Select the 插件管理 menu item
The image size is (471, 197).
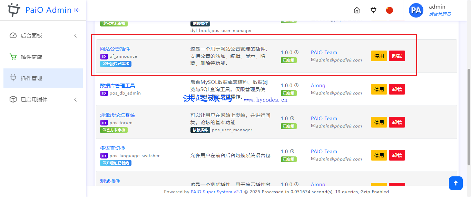click(43, 78)
